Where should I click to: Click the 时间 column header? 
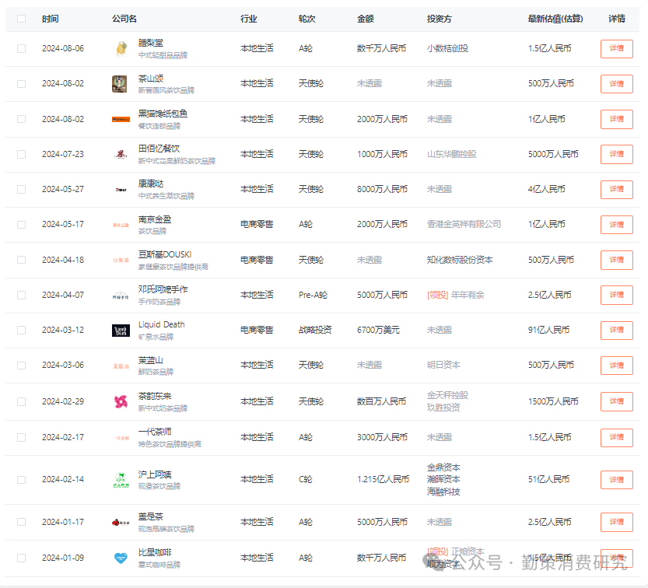point(51,19)
